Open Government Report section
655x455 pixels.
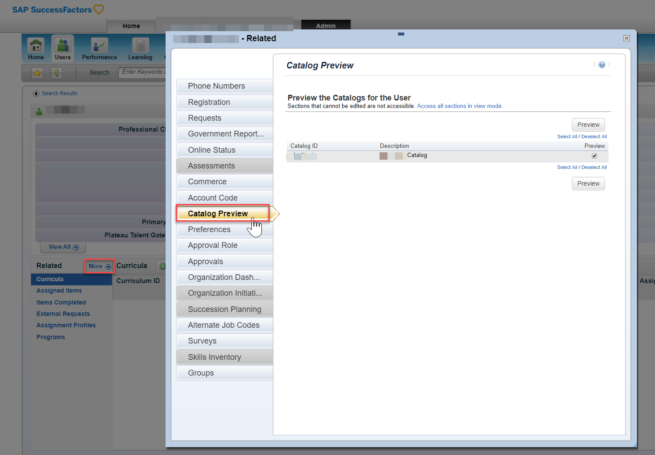click(x=224, y=134)
